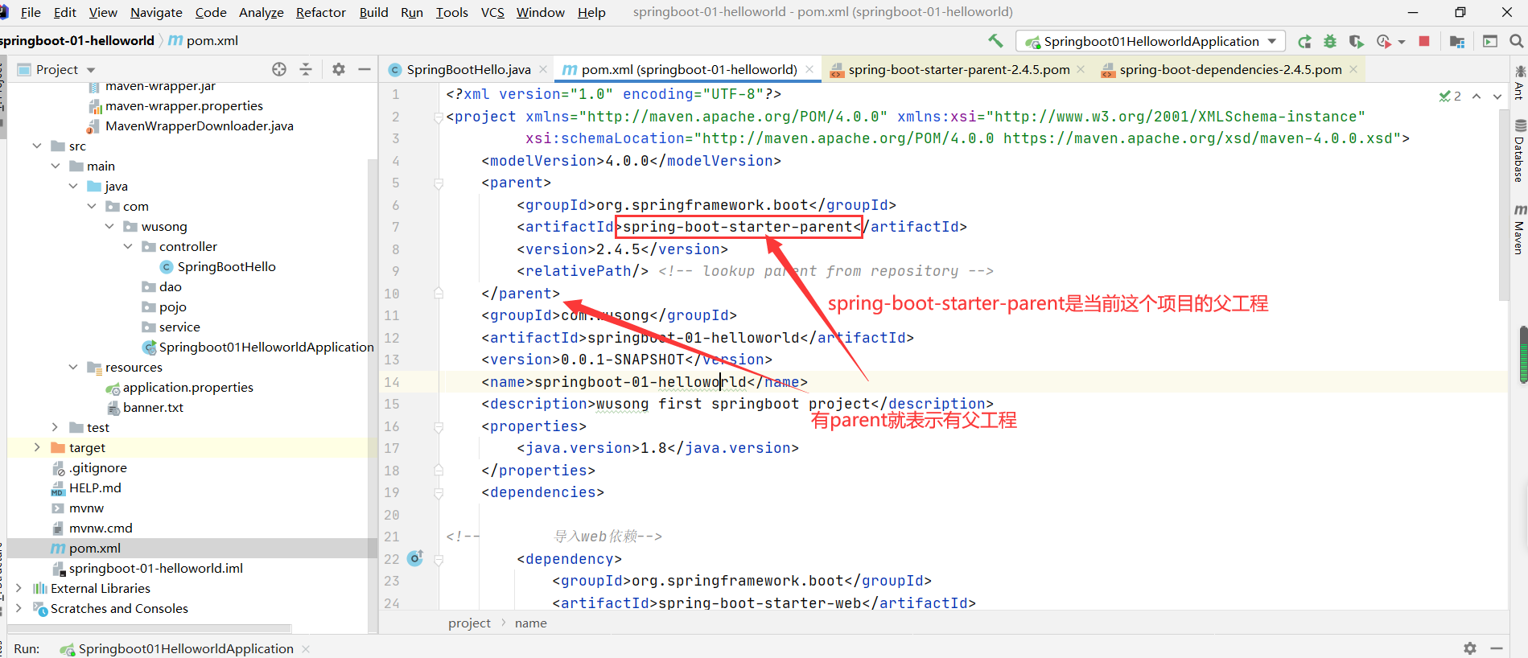Collapse the resources folder
1528x658 pixels.
pyautogui.click(x=73, y=367)
